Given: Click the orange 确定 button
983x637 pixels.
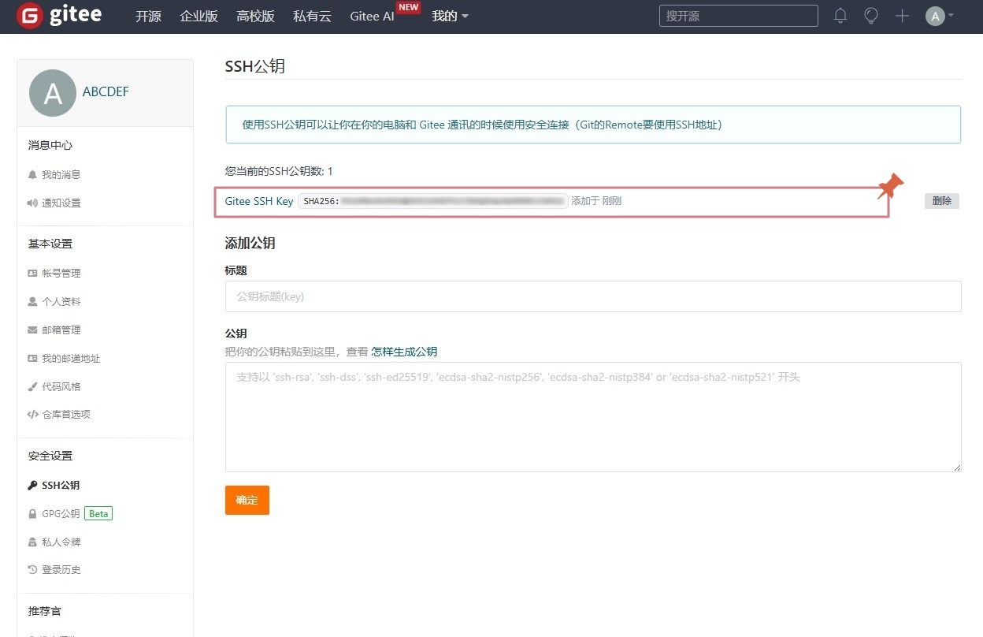Looking at the screenshot, I should 247,500.
